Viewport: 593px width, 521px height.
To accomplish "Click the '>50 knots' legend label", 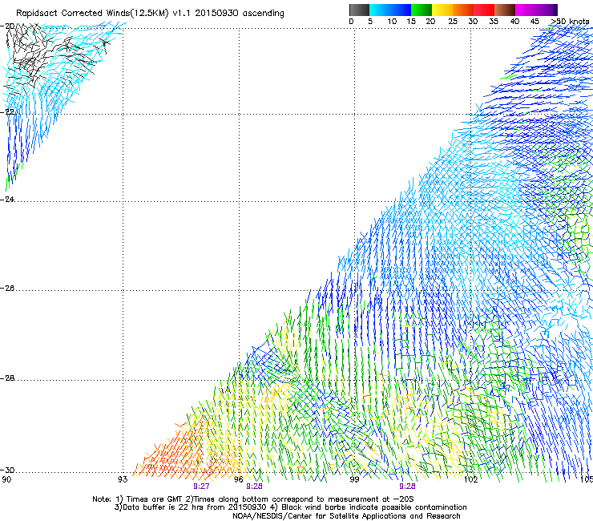I will tap(570, 22).
